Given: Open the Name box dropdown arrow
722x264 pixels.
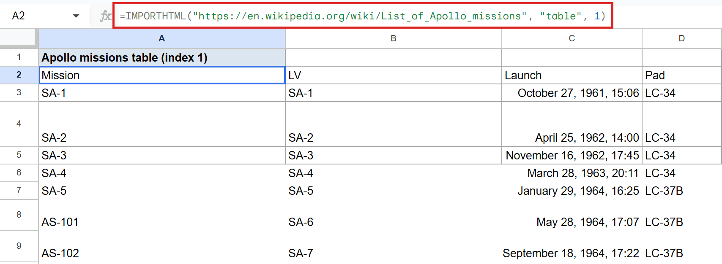Looking at the screenshot, I should tap(76, 16).
